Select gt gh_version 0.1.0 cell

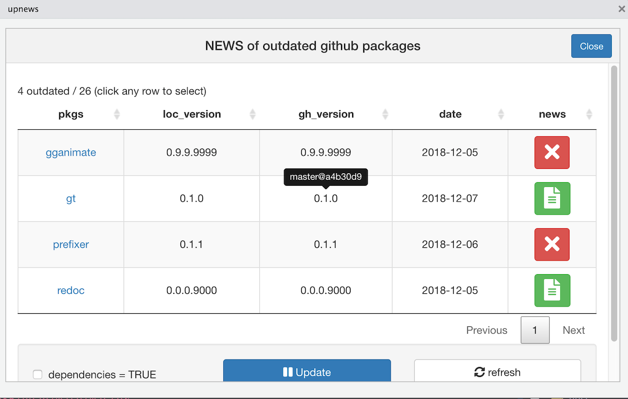coord(326,198)
